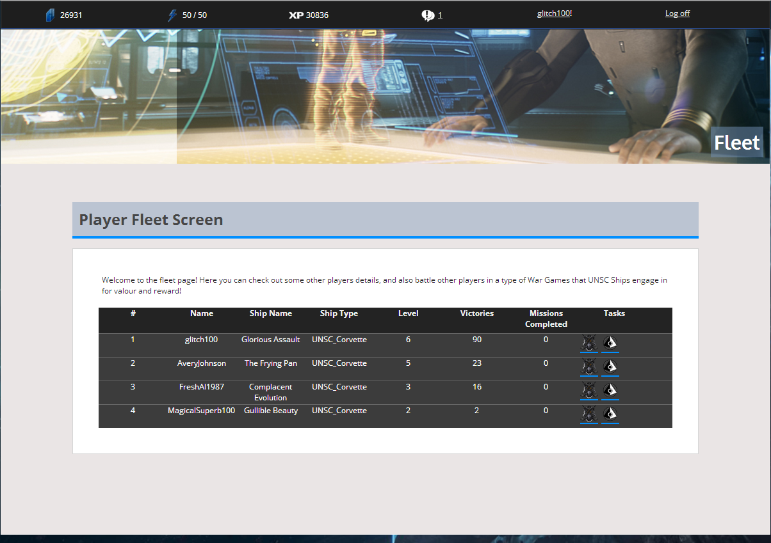Click UNSC_Corvette in glitch100's row

339,340
